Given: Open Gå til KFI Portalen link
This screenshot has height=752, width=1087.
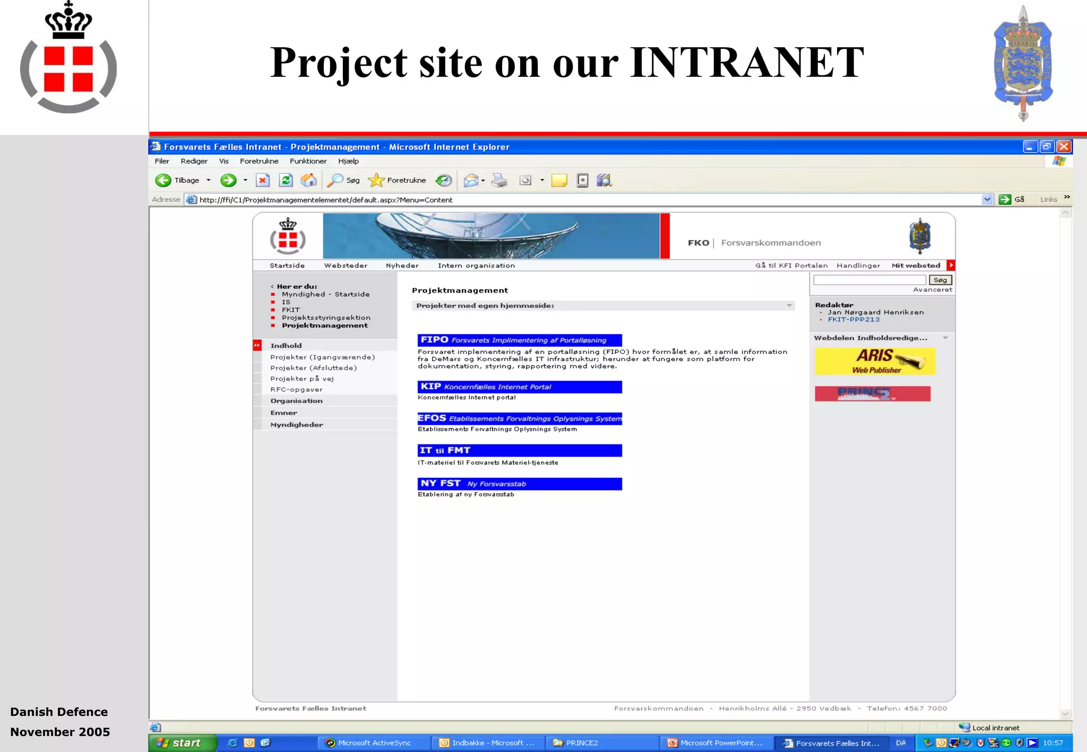Looking at the screenshot, I should (x=791, y=266).
